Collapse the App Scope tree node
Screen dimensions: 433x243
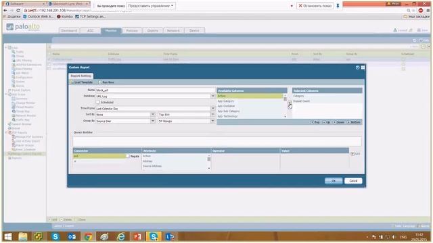[6, 94]
